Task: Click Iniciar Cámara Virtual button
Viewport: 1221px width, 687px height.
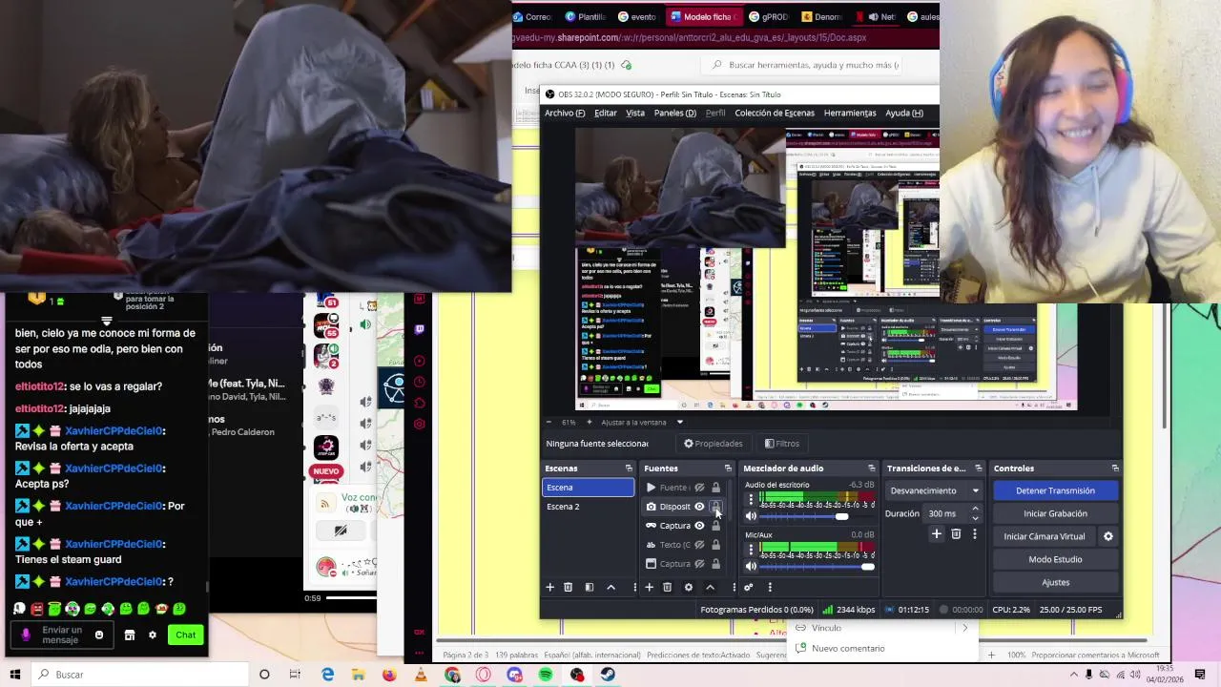Action: tap(1045, 536)
